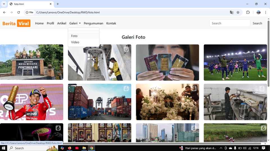
Task: Reload the page with the refresh icon
Action: coord(19,12)
